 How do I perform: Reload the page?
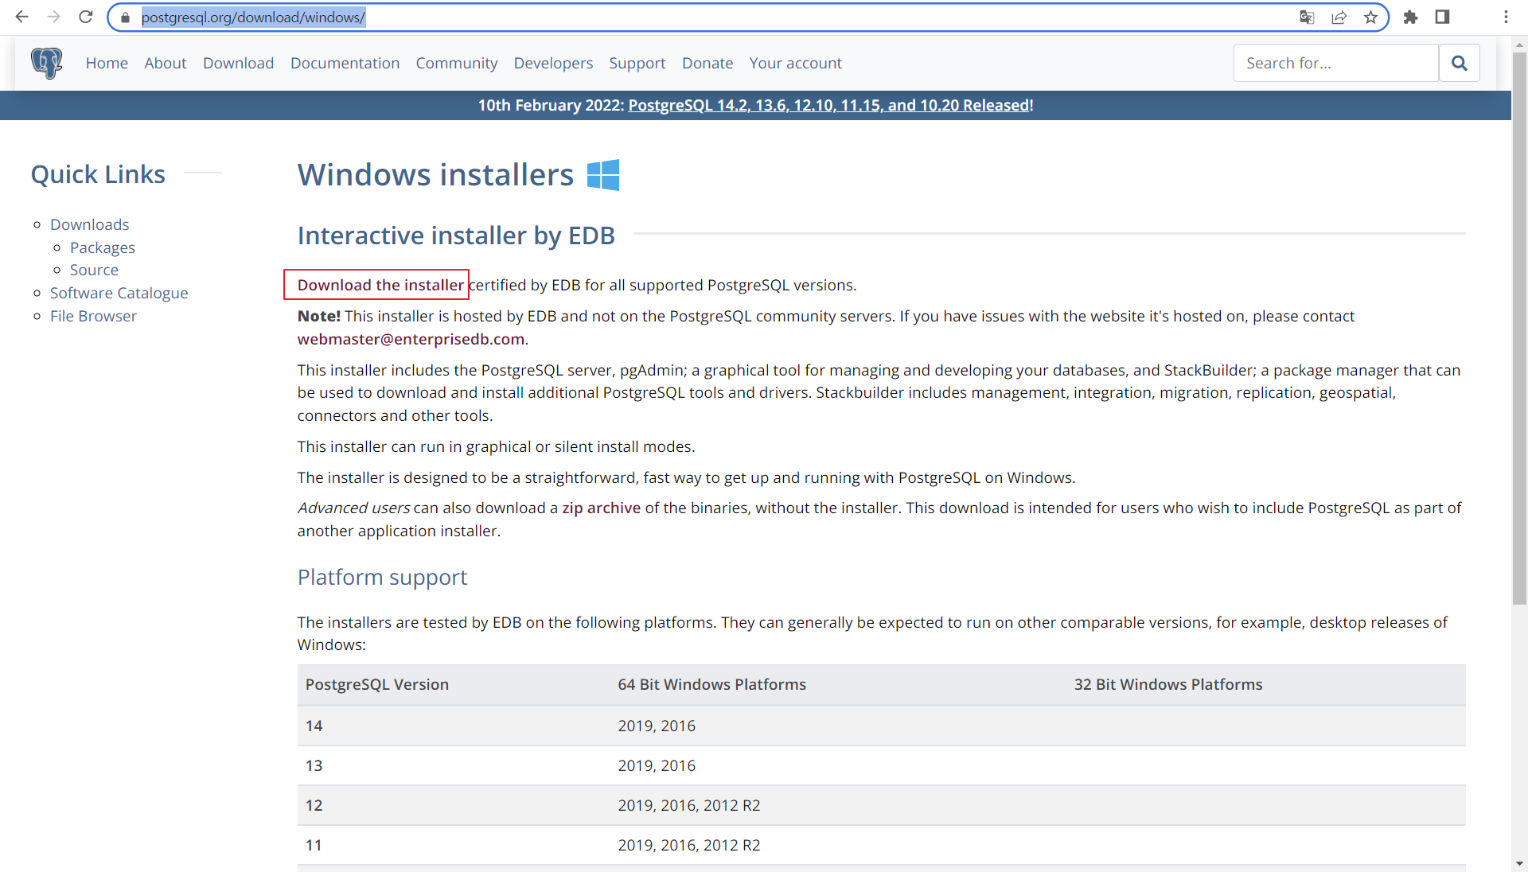point(86,17)
